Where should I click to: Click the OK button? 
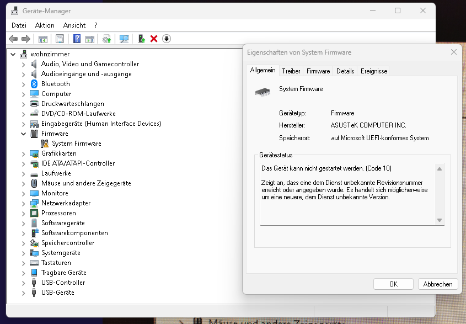click(393, 284)
